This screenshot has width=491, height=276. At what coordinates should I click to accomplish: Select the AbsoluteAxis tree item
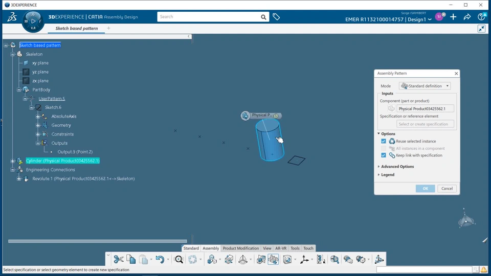(64, 117)
